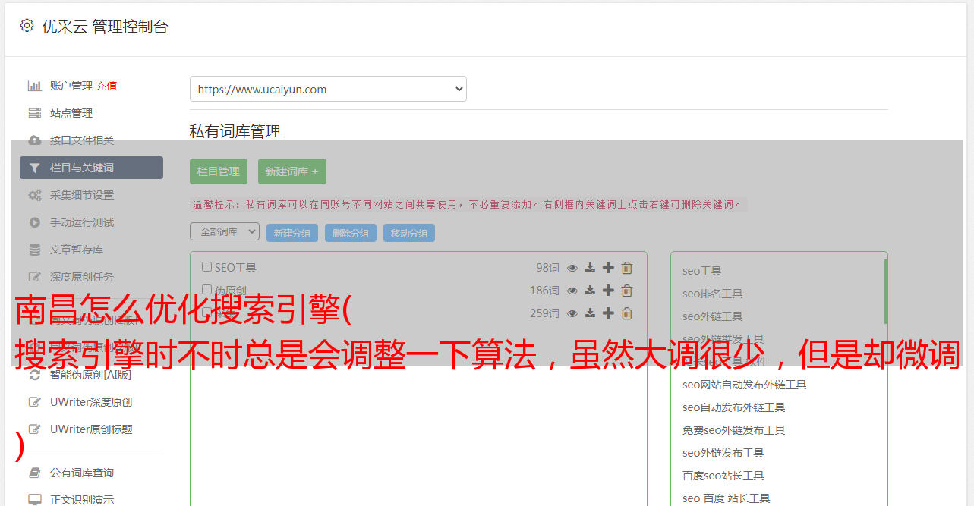Select the keyword seo工具 in the right list
The height and width of the screenshot is (506, 974).
702,271
